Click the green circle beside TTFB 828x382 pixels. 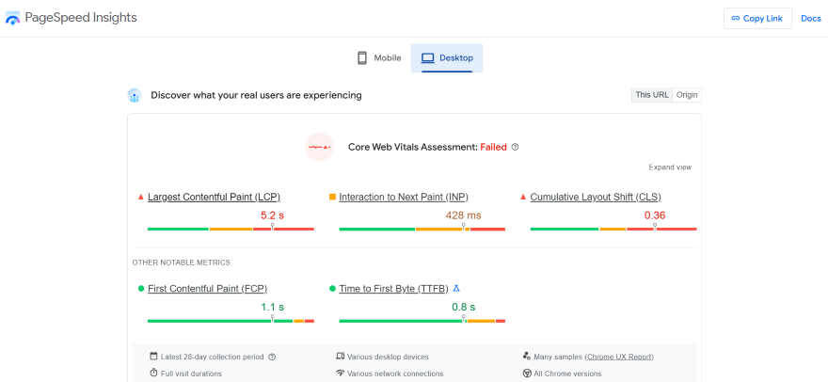pyautogui.click(x=332, y=289)
